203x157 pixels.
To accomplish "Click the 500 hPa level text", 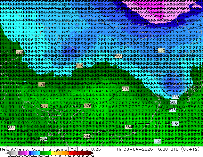I will click(x=41, y=149).
